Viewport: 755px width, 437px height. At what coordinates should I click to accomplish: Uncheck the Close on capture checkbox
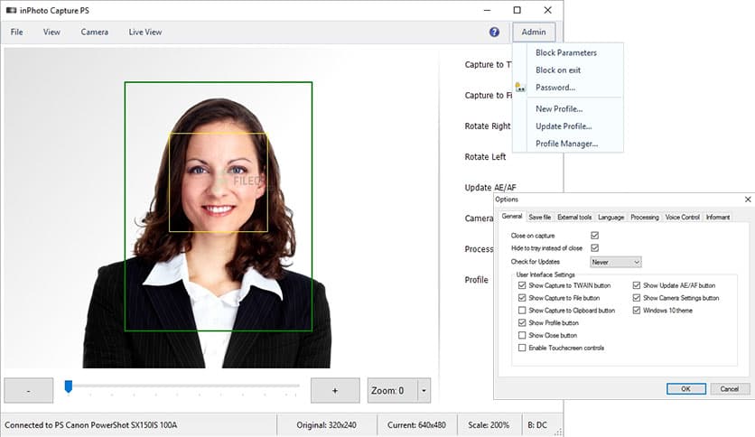click(x=594, y=235)
